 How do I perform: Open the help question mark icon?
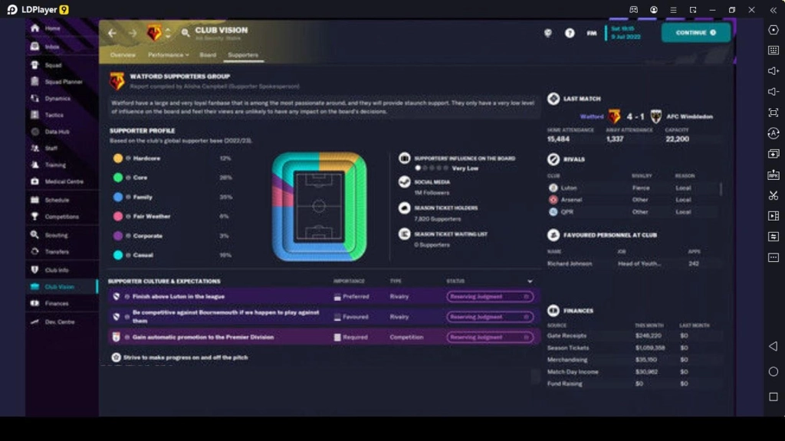pyautogui.click(x=570, y=33)
